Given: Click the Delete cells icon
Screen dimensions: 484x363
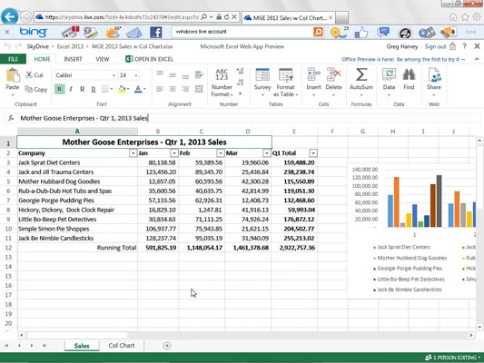Looking at the screenshot, I should 333,75.
